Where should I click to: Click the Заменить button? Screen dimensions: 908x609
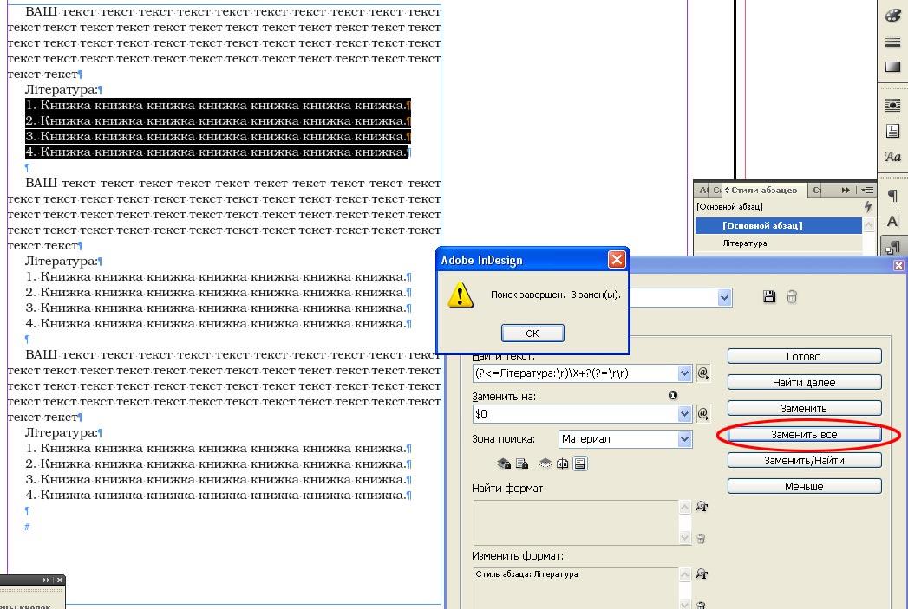(x=804, y=408)
